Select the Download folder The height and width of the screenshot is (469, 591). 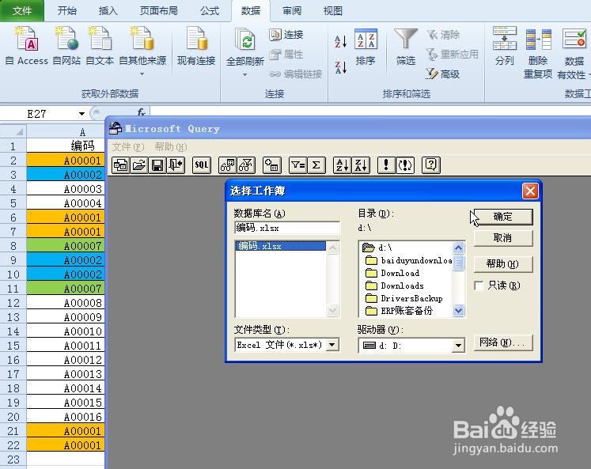point(392,273)
